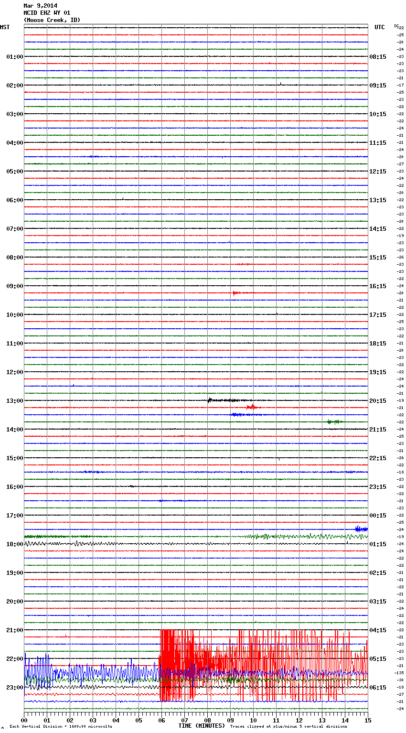Click the Each Vertical Division scale note

tap(61, 727)
